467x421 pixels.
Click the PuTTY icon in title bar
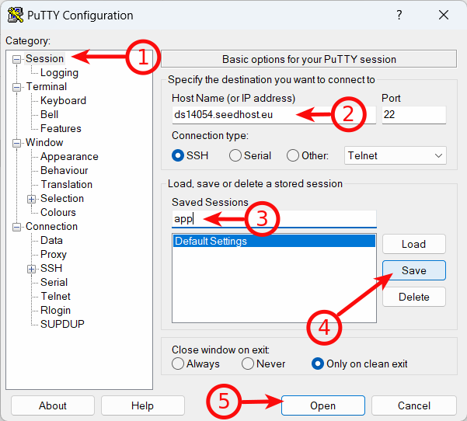(15, 15)
